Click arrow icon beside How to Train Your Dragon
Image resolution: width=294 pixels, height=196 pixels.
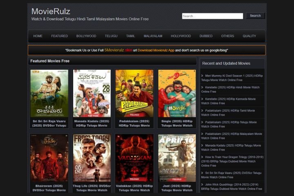pos(202,157)
